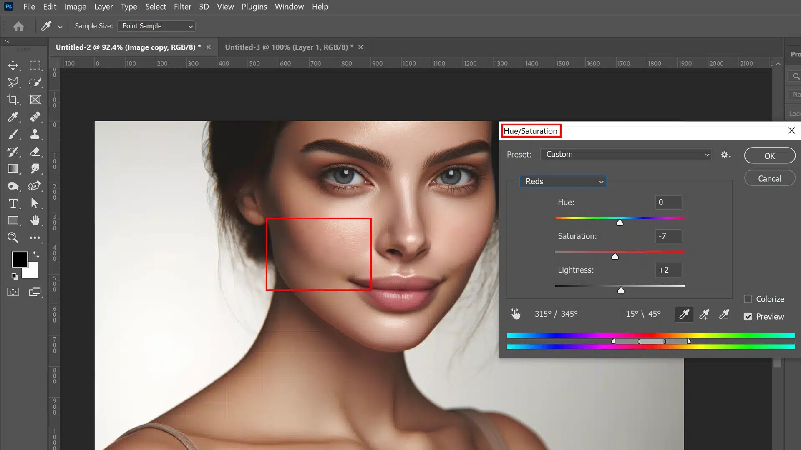Click the Lightness slider handle
This screenshot has height=450, width=801.
[x=621, y=290]
